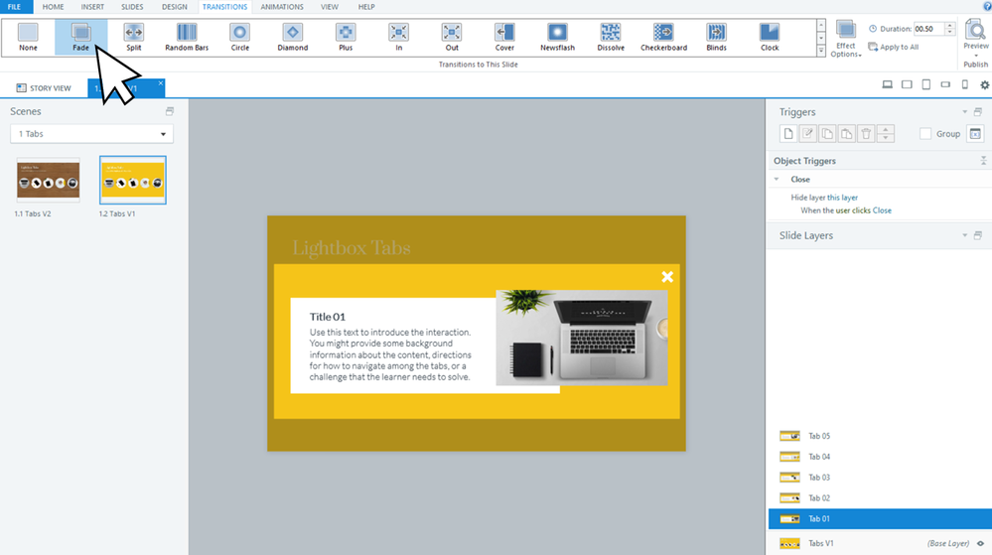Switch to mobile portrait preview icon
This screenshot has height=555, width=992.
pyautogui.click(x=964, y=85)
